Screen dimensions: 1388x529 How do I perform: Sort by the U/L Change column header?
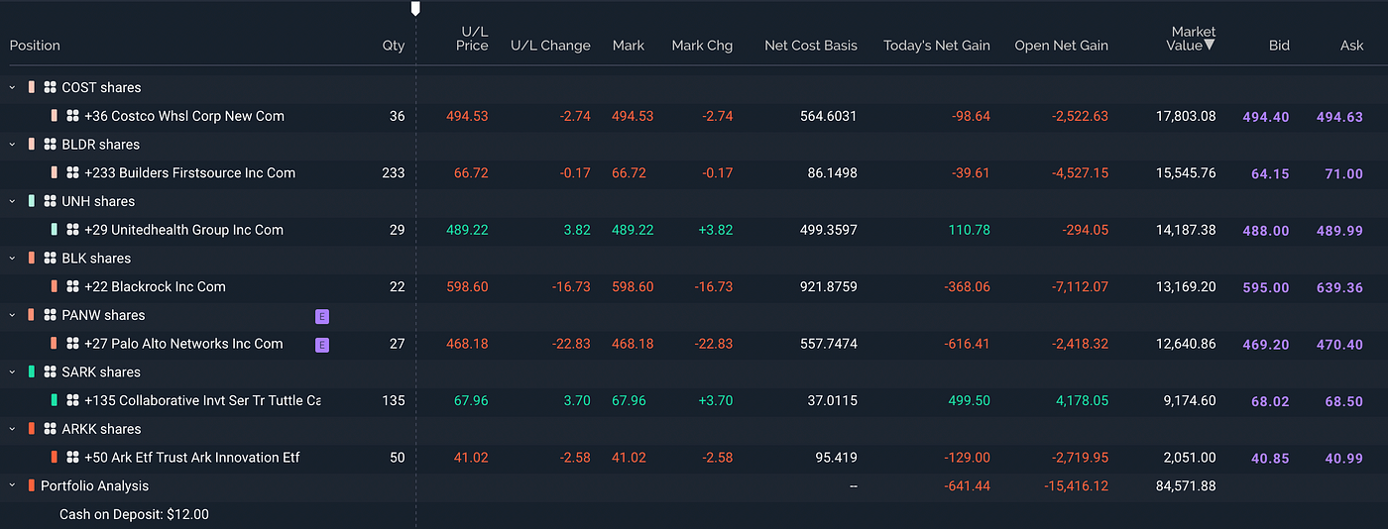[x=550, y=46]
